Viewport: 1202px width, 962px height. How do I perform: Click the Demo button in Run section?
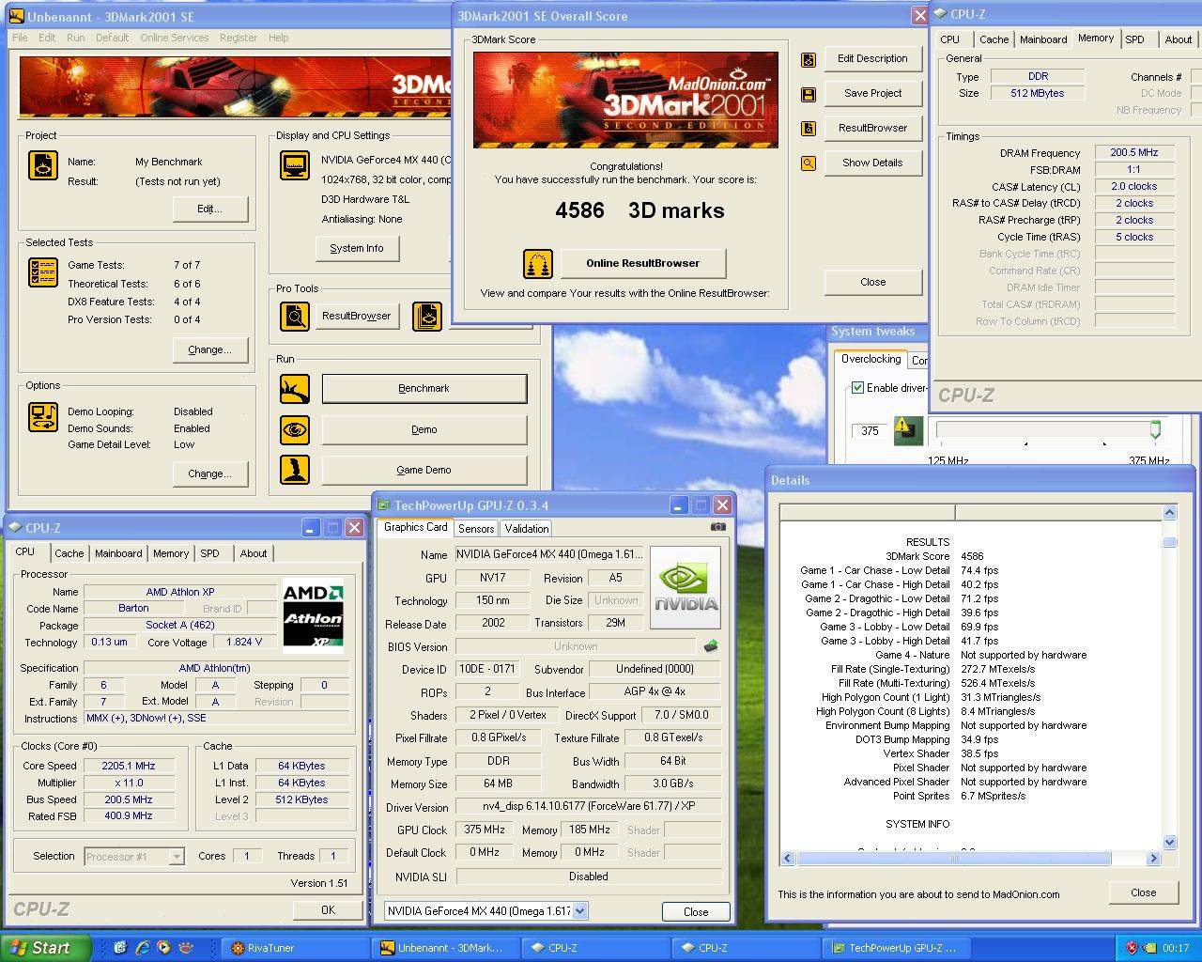(x=424, y=429)
